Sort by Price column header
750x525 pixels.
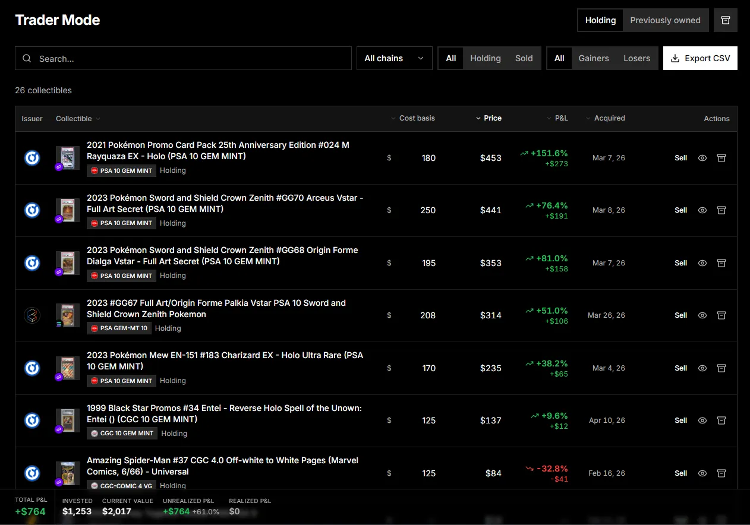coord(489,118)
